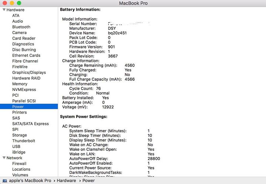Select Hardware RAID in the sidebar
The height and width of the screenshot is (184, 266).
[26, 78]
